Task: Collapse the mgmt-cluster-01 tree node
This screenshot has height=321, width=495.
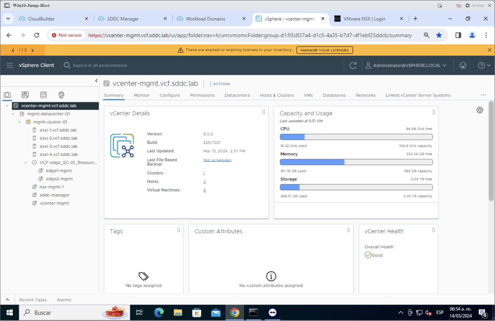Action: 19,122
